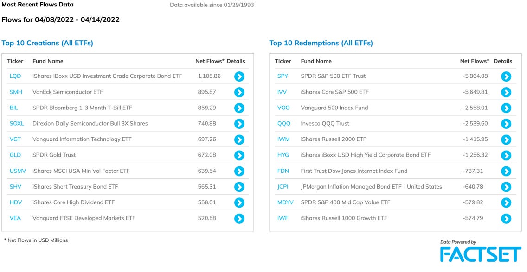Select the net flow value 520.58
527x272 pixels.
click(x=207, y=218)
